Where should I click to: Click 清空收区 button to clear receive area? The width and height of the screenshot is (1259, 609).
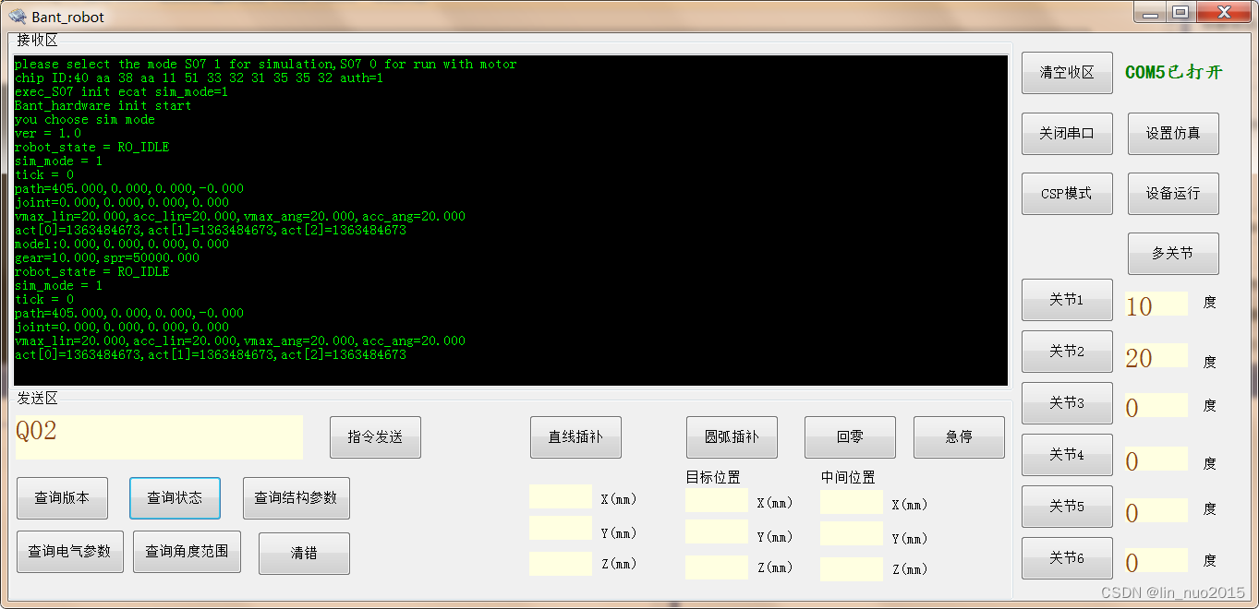tap(1067, 73)
